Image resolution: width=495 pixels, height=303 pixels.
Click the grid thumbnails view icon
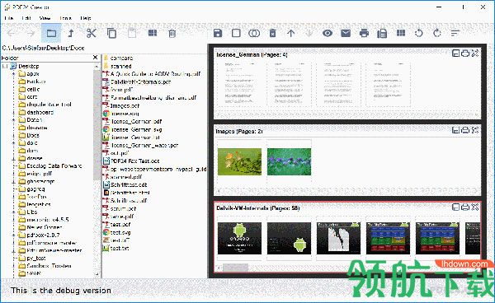[x=401, y=33]
